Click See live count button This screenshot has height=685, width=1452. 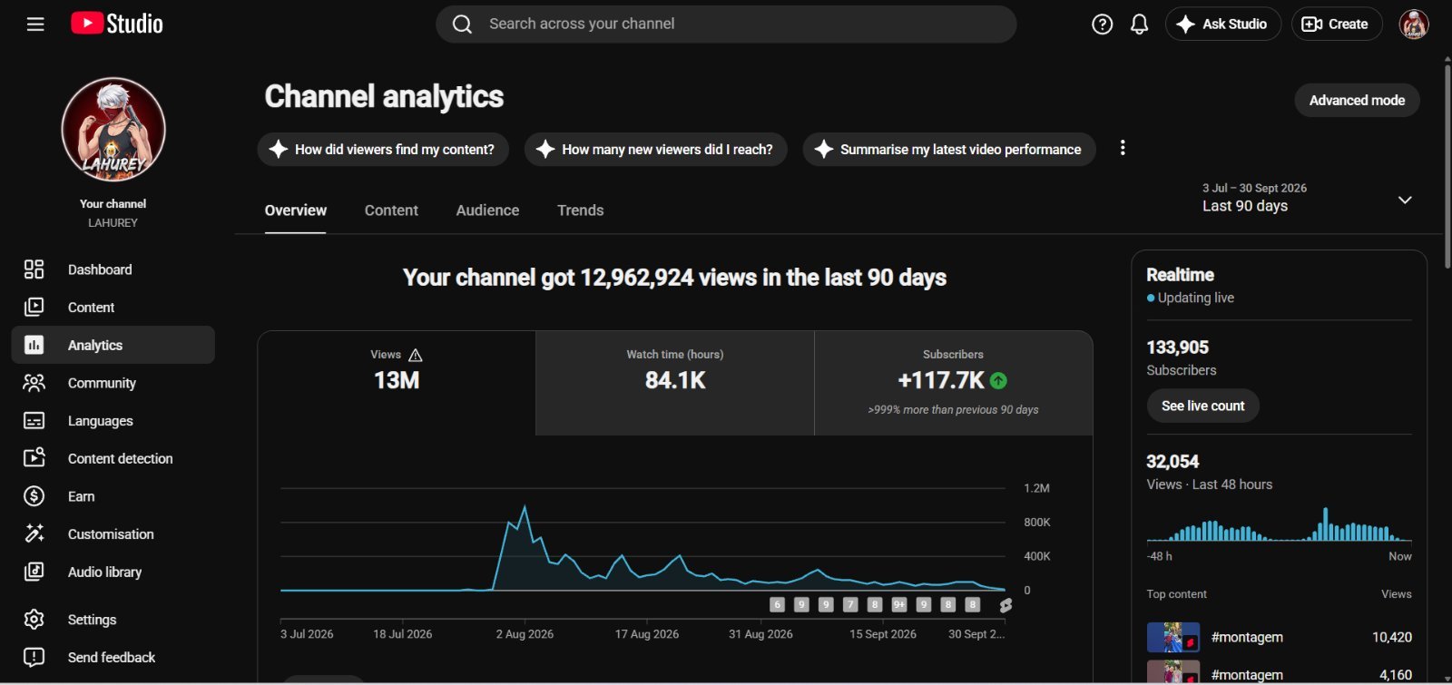coord(1202,406)
